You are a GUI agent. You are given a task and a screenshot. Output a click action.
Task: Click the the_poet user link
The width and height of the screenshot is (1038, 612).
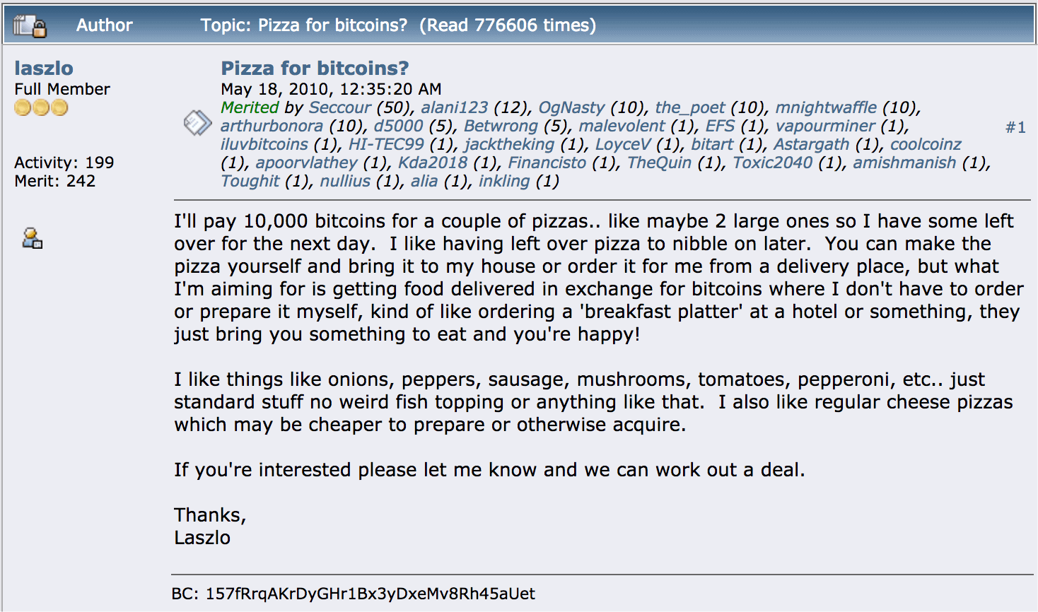690,107
